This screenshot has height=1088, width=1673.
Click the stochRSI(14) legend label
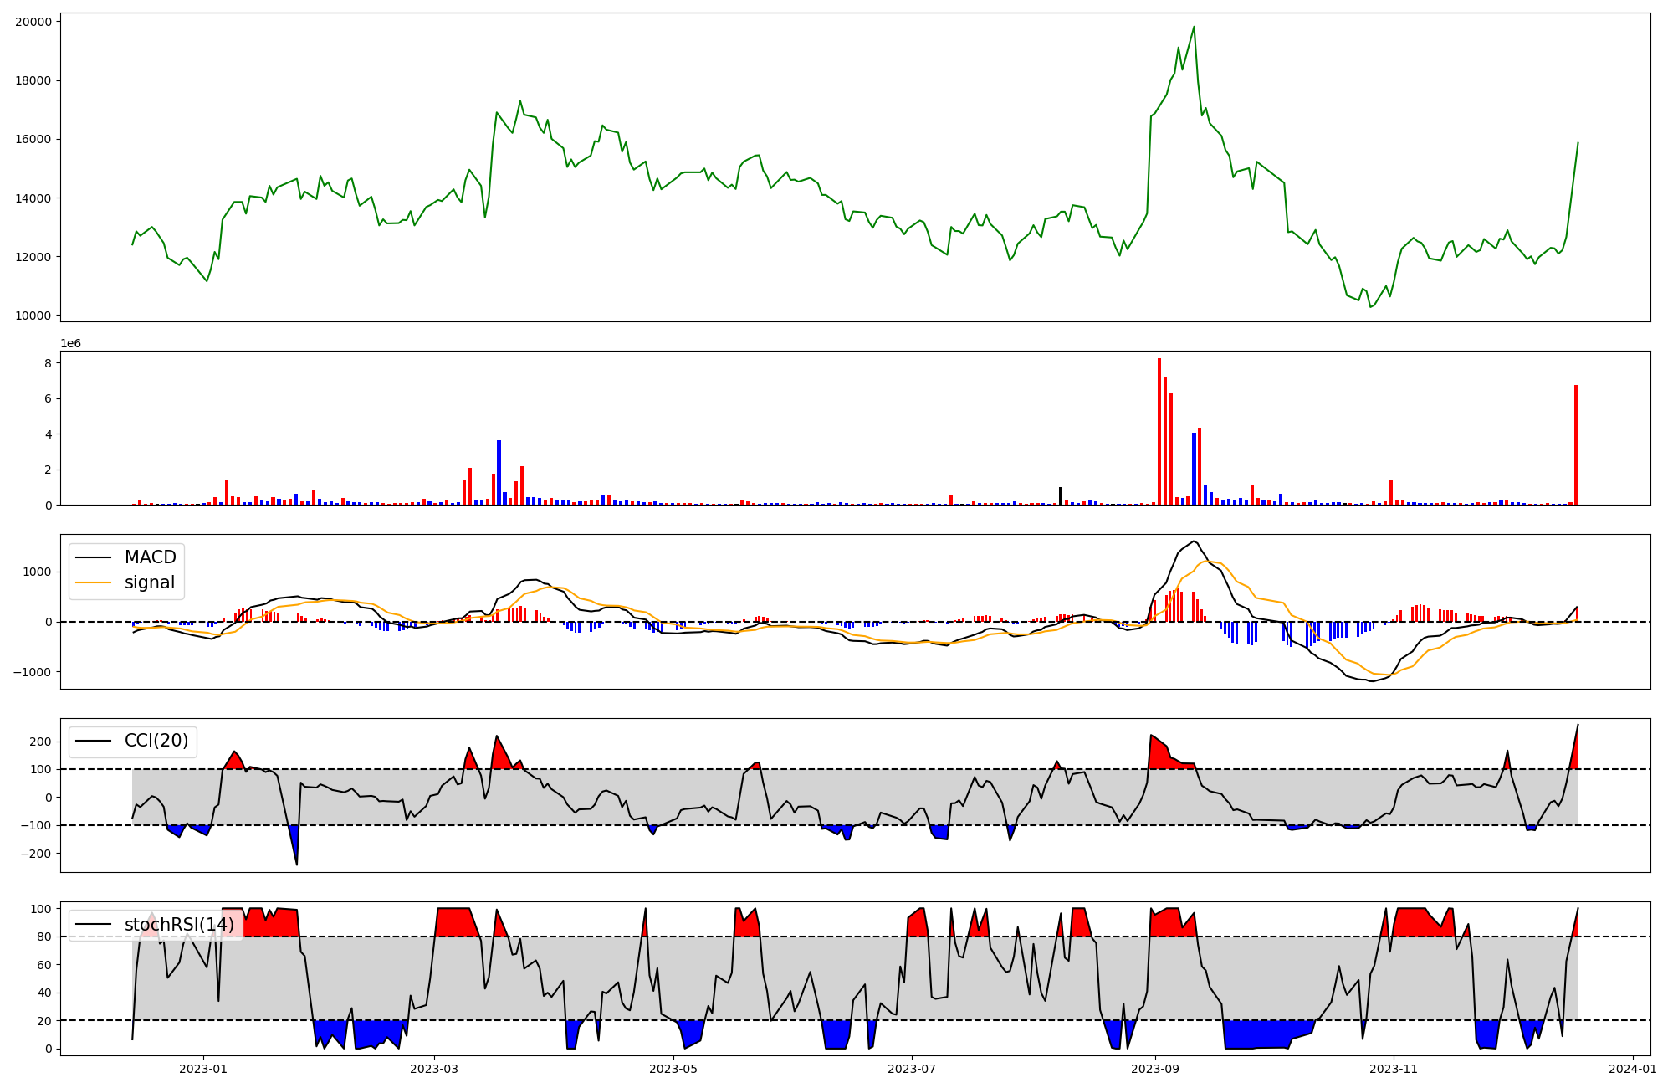click(179, 924)
